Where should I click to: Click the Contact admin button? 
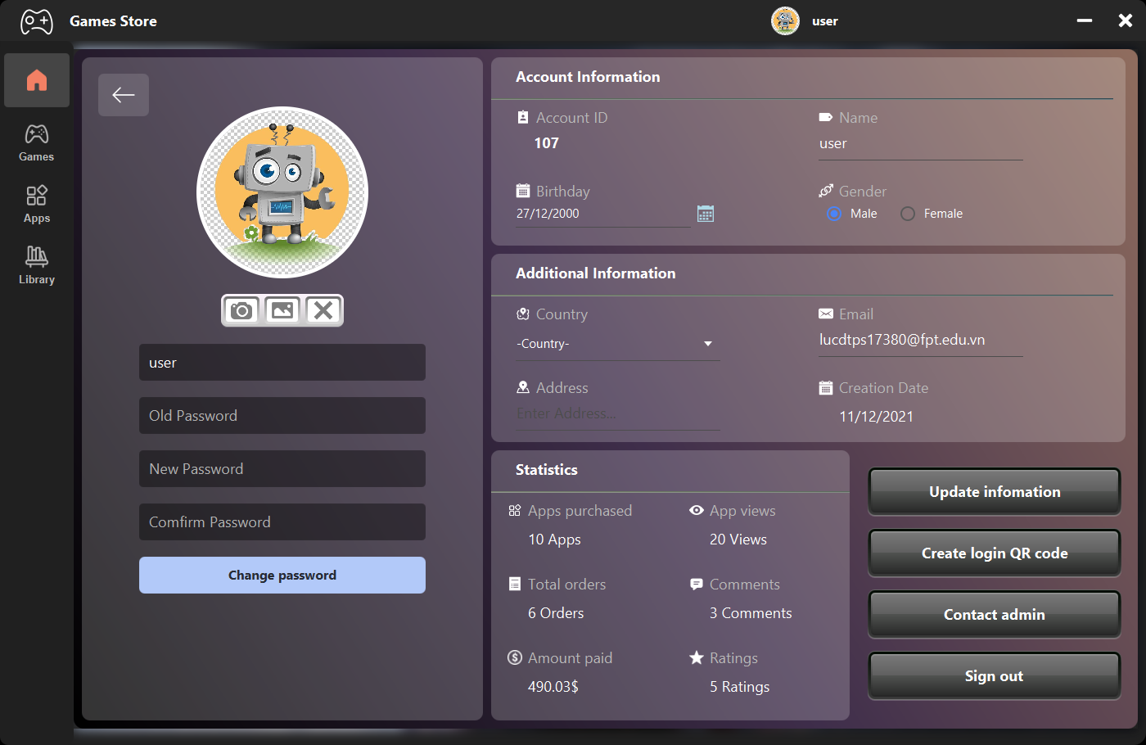click(x=995, y=615)
